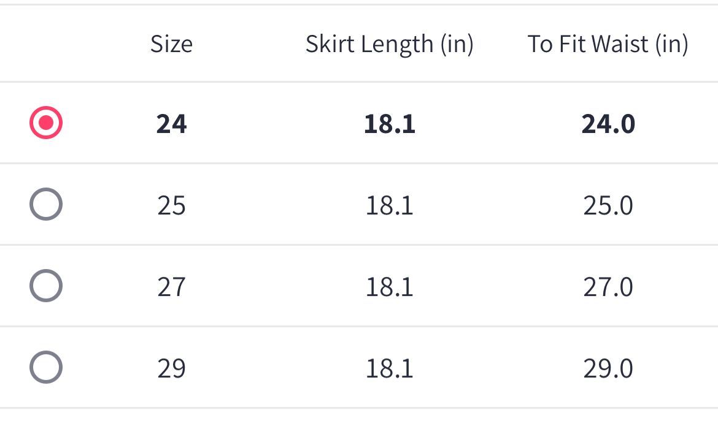The image size is (718, 421).
Task: Click the bold 18.1 skirt length value
Action: click(x=389, y=124)
